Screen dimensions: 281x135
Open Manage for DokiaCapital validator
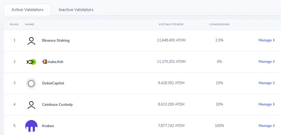267,83
